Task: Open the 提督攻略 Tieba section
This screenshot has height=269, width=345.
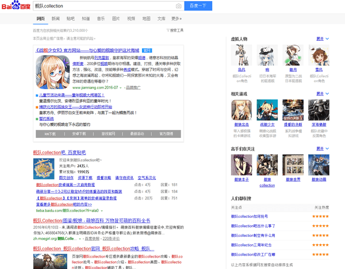Action: (x=104, y=178)
